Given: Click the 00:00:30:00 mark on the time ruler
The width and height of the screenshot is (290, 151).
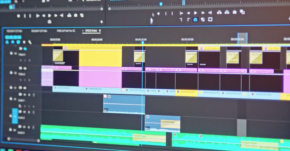Looking at the screenshot, I should [x=187, y=39].
